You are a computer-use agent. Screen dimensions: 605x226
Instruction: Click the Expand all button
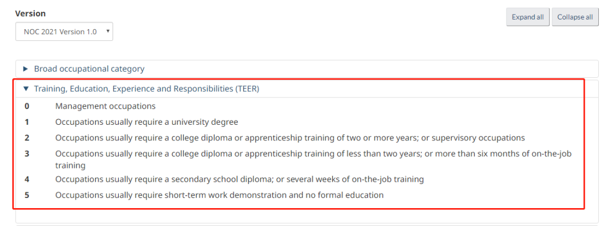pos(528,17)
